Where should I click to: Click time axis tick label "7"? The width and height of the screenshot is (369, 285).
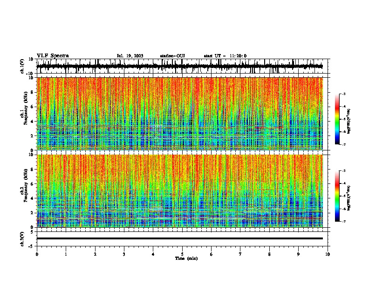point(240,254)
